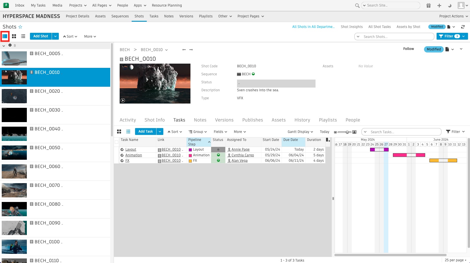This screenshot has height=263, width=470.
Task: Click the BECH sequence status indicator
Action: (x=253, y=74)
